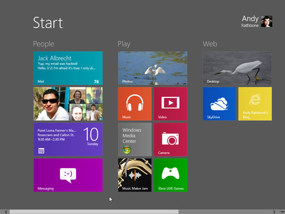
Task: Open the SkyDrive tile
Action: click(219, 104)
